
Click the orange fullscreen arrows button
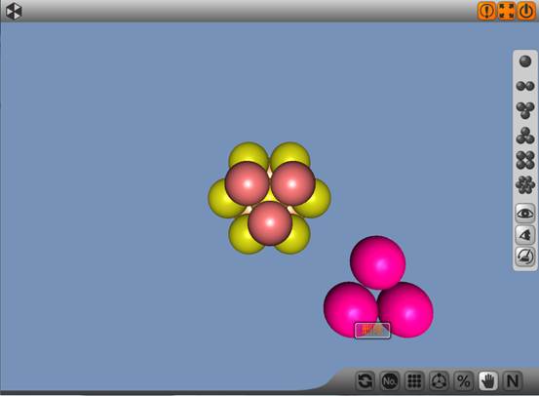[506, 11]
